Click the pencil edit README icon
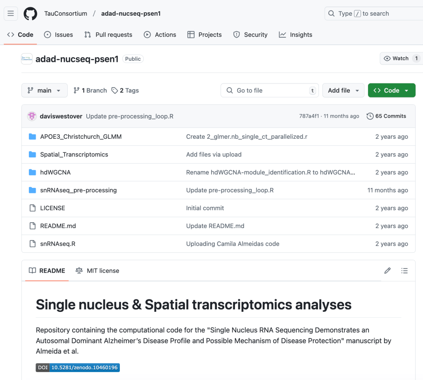 pos(387,271)
